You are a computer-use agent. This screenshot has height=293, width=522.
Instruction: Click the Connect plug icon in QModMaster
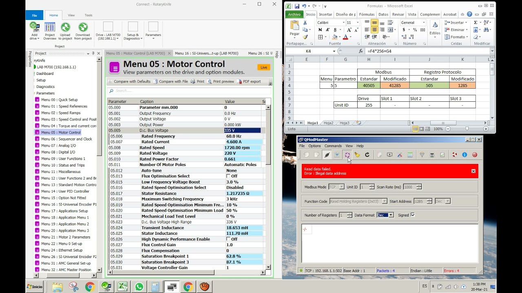coord(327,155)
